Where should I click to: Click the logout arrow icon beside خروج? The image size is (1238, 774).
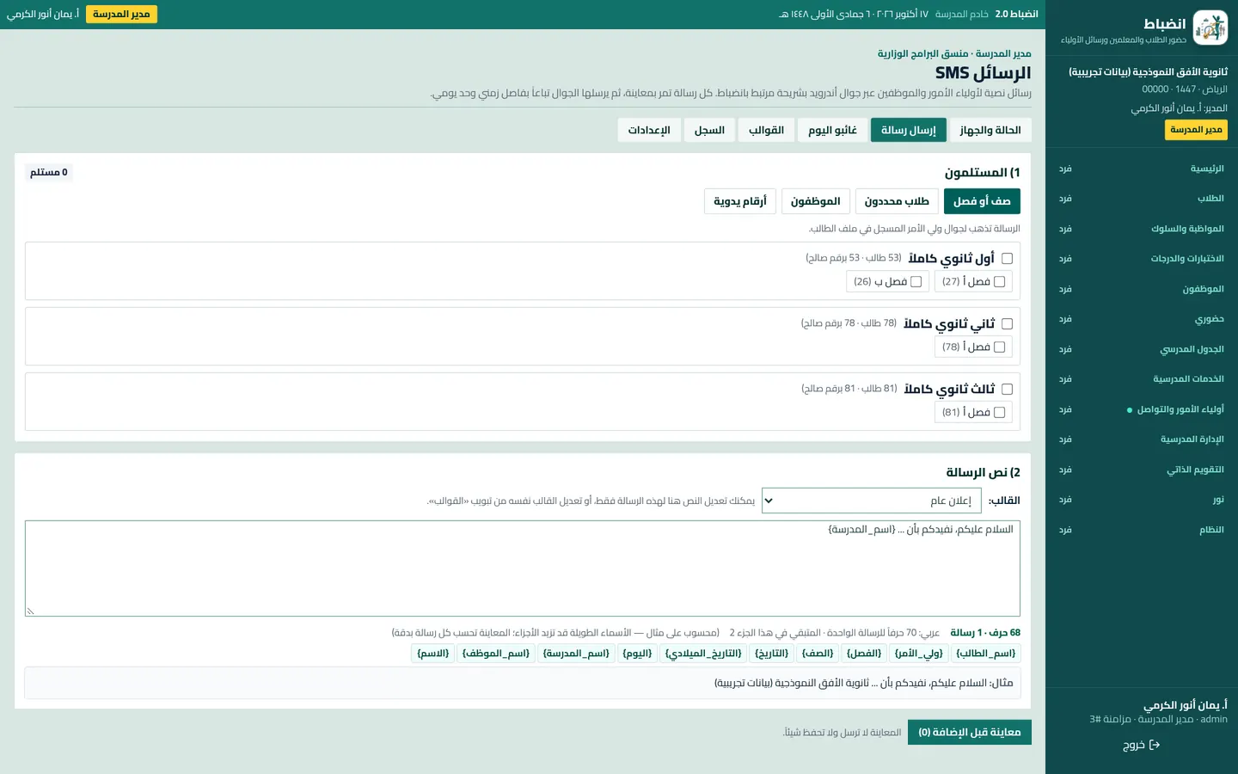[x=1155, y=745]
